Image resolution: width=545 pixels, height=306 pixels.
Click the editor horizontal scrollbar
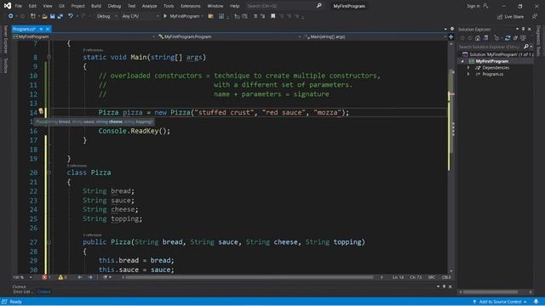(x=250, y=277)
